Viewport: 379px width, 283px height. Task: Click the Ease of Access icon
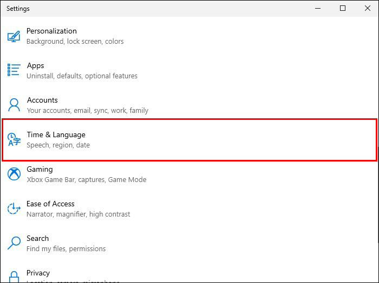click(x=14, y=208)
